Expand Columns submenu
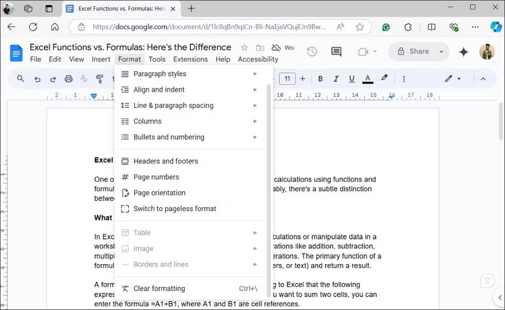505x310 pixels. click(x=190, y=121)
